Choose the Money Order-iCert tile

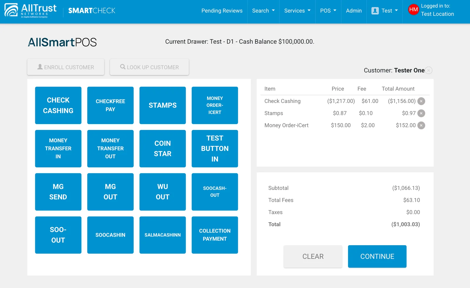point(215,105)
